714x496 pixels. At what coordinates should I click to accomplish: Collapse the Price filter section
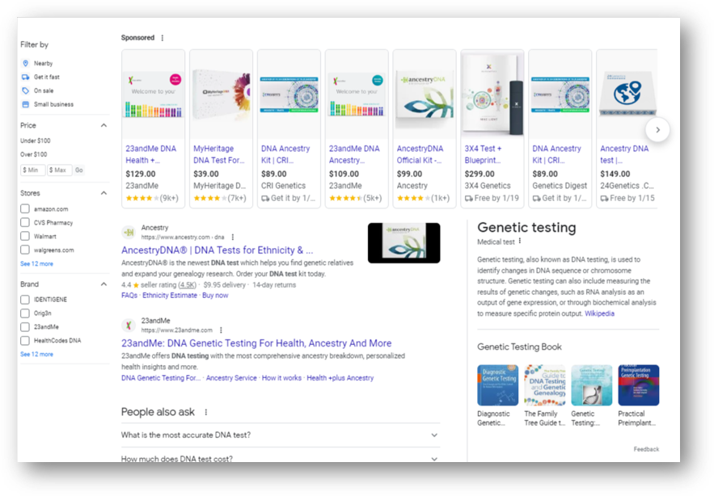[104, 125]
